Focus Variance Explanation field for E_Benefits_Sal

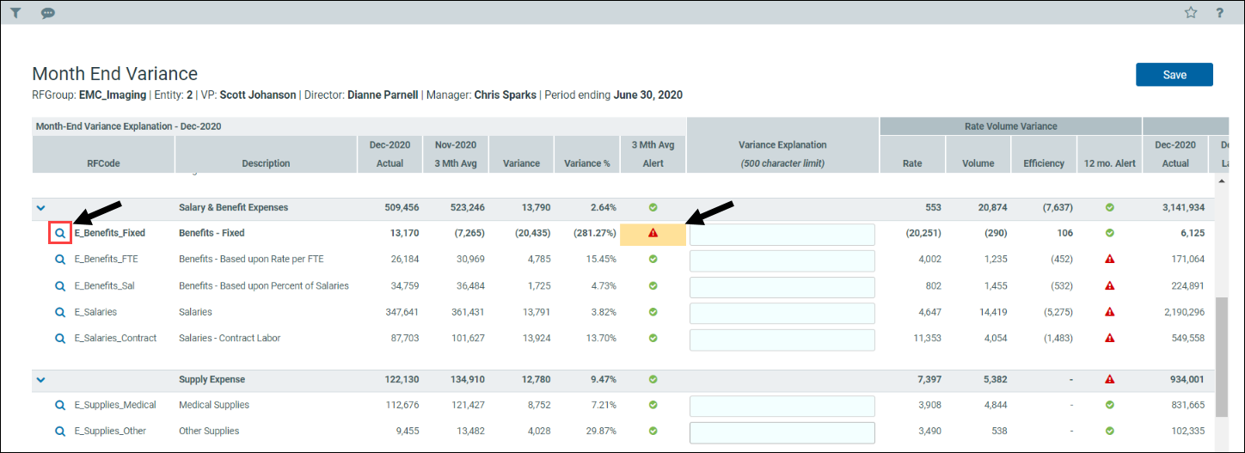click(782, 287)
